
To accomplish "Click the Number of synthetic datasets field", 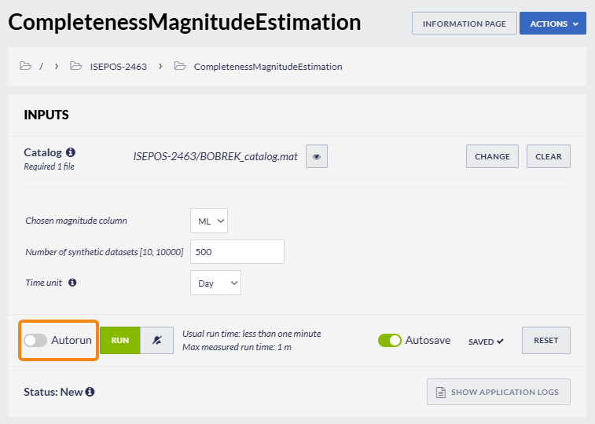I will click(x=237, y=251).
